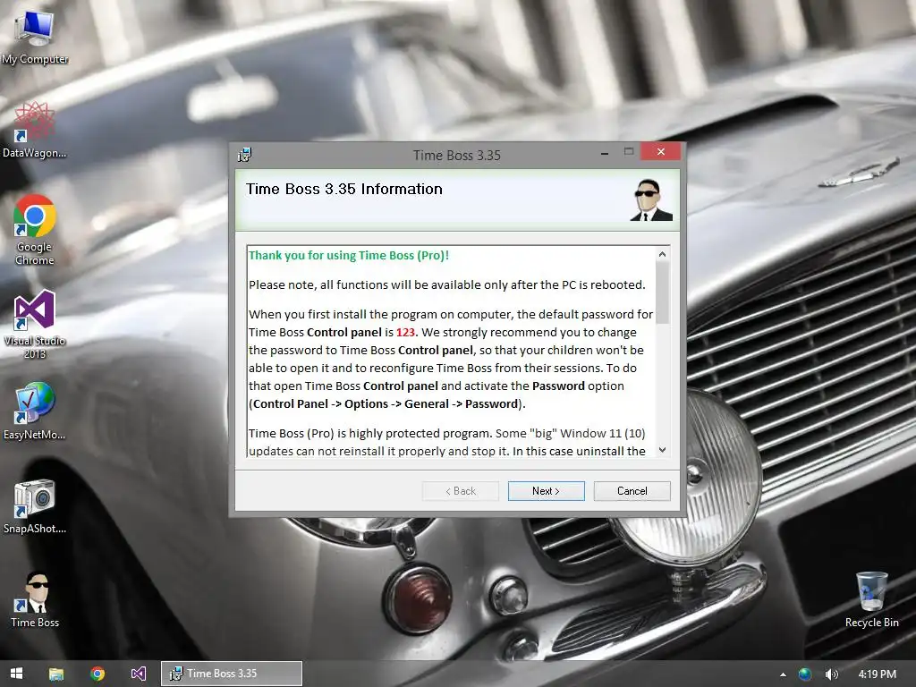Open the My Computer desktop icon
The width and height of the screenshot is (916, 687).
pos(35,38)
